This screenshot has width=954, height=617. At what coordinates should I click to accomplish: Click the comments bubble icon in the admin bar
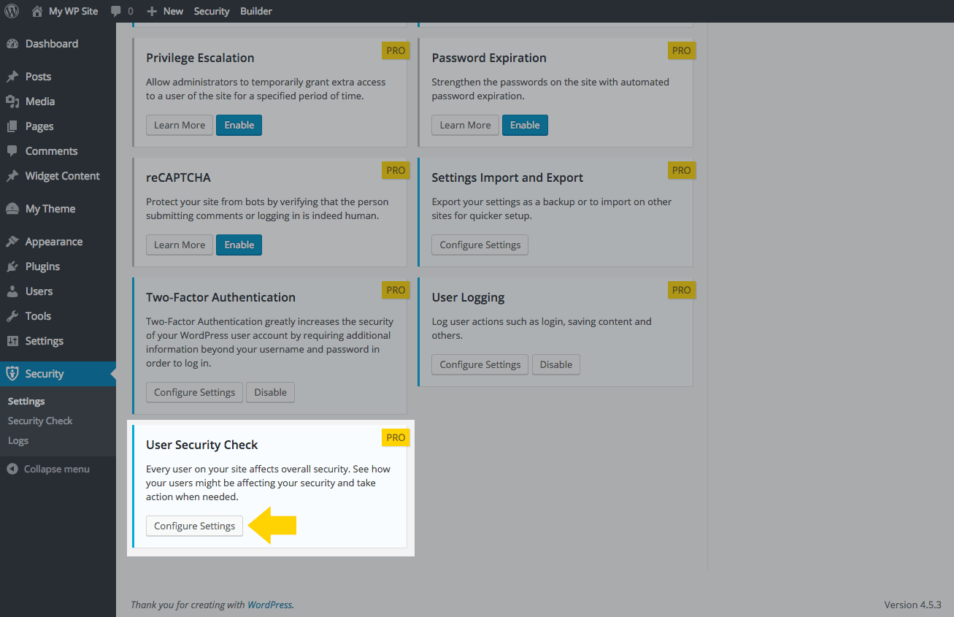pos(115,11)
